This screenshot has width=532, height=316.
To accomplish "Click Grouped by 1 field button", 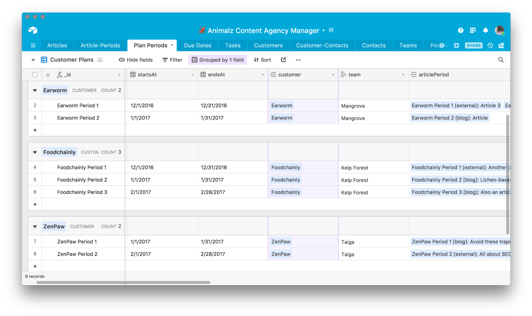I will coord(218,60).
